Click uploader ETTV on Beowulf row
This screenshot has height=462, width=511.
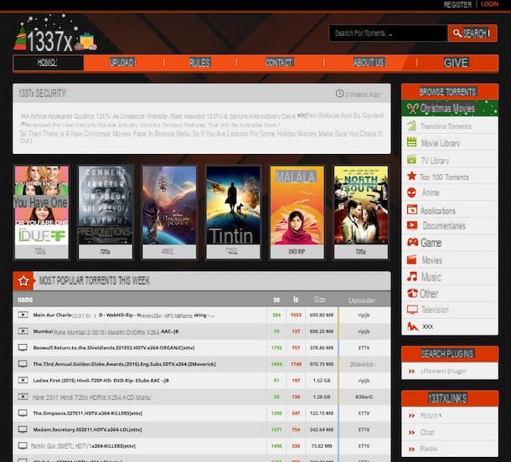(x=364, y=347)
